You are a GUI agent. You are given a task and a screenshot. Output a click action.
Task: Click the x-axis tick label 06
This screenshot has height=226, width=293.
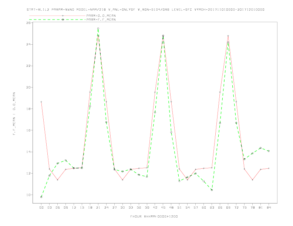57,208
